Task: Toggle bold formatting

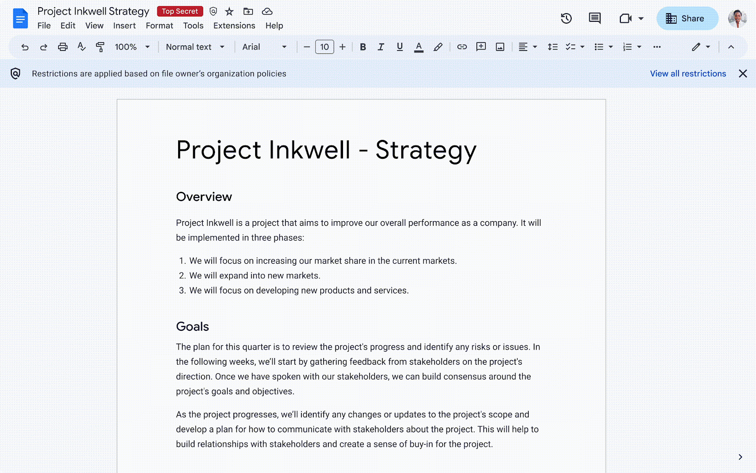Action: [363, 47]
